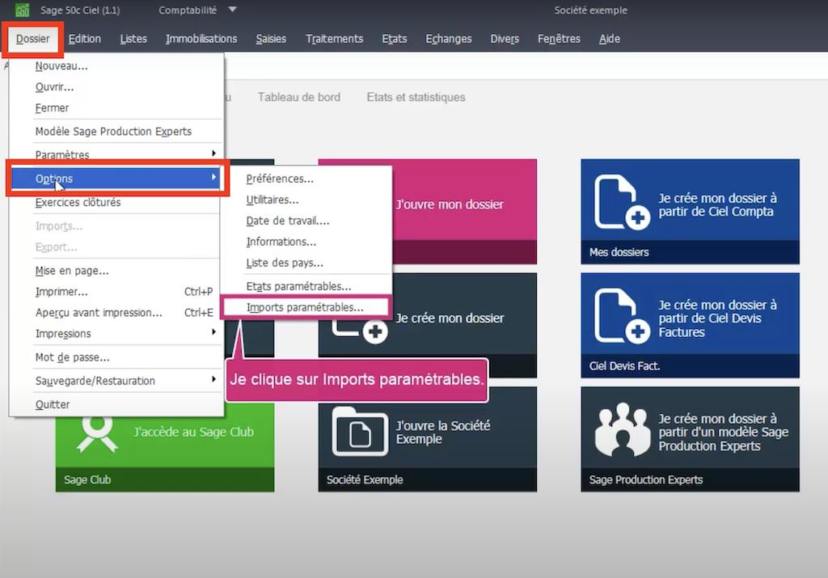Screen dimensions: 828x578
Task: Open the Etats menu
Action: coord(395,39)
